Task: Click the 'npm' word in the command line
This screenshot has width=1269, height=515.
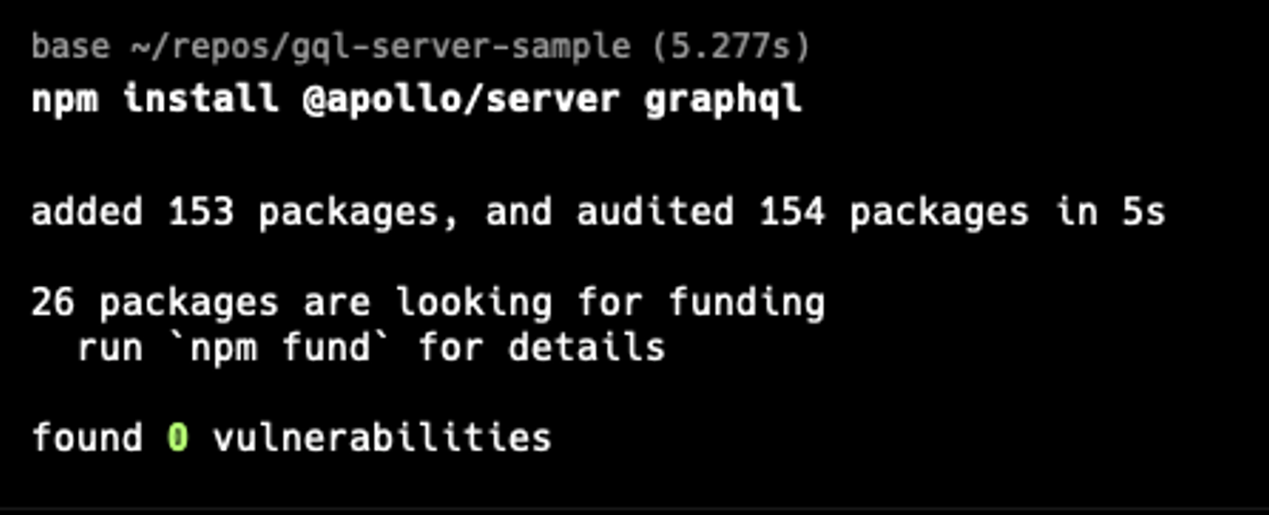Action: [65, 98]
